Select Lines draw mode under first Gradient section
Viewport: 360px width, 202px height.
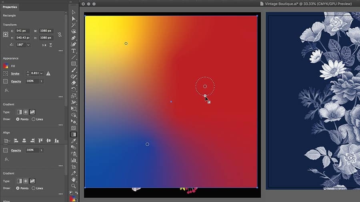click(34, 119)
